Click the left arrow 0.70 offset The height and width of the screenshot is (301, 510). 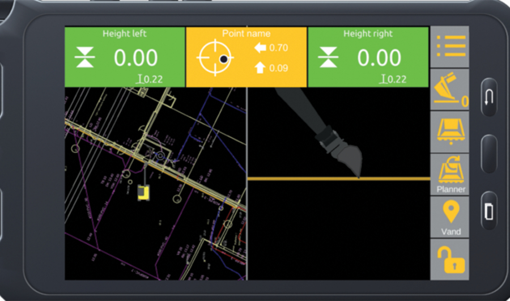[x=271, y=48]
